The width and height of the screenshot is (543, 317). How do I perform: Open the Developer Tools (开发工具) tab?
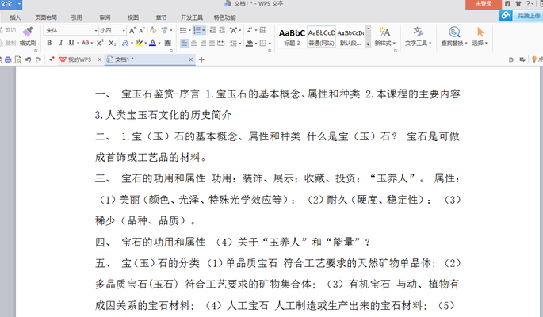click(192, 17)
